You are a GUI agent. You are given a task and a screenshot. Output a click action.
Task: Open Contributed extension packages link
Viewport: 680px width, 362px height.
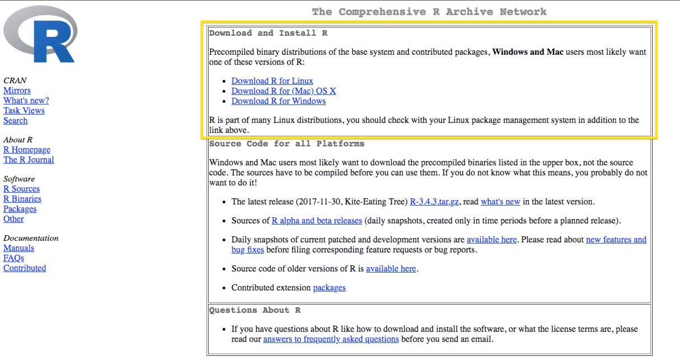329,288
